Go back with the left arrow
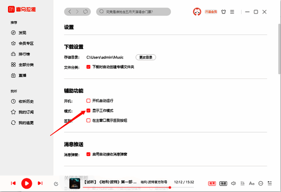The width and height of the screenshot is (281, 192). pyautogui.click(x=70, y=12)
